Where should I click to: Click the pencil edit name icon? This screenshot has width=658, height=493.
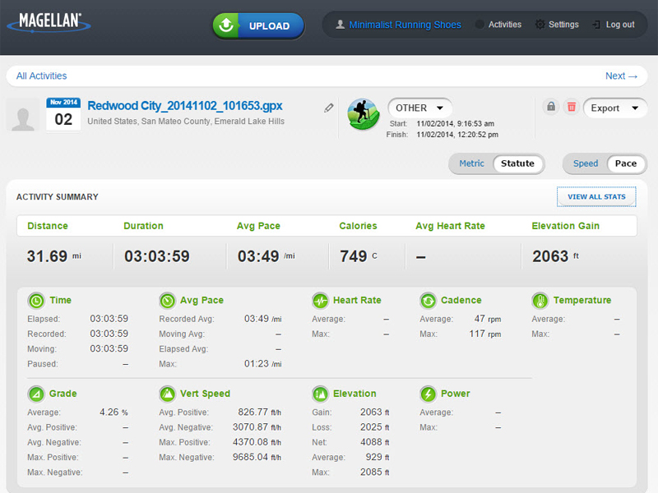328,108
